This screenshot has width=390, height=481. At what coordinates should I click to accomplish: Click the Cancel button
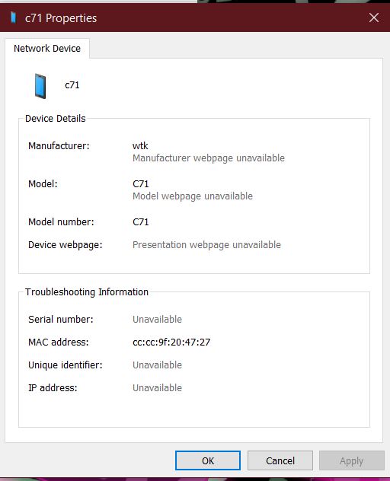tap(280, 460)
